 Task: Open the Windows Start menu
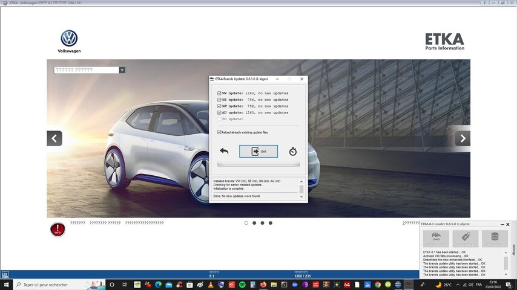6,285
